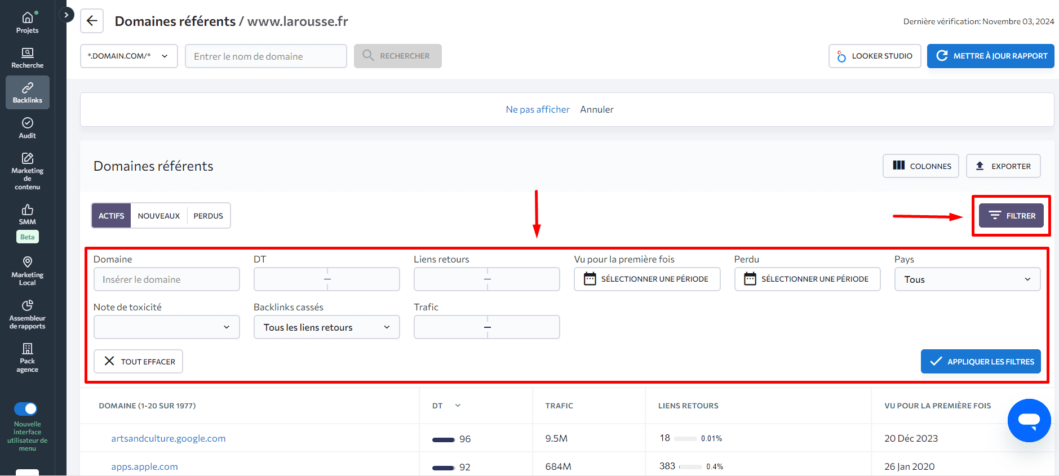Open apps.apple.com domain link
This screenshot has height=476, width=1059.
tap(144, 466)
